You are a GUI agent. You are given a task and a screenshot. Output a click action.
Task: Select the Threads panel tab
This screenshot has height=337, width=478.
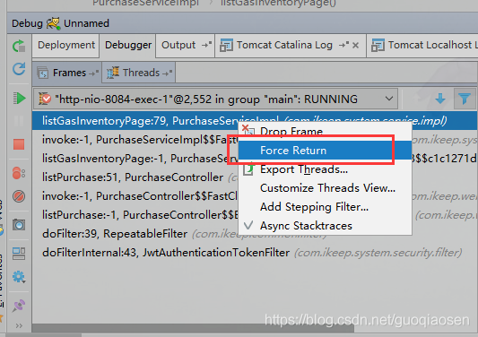click(139, 73)
